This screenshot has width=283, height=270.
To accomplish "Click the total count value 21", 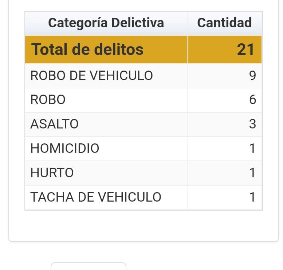I will point(245,49).
